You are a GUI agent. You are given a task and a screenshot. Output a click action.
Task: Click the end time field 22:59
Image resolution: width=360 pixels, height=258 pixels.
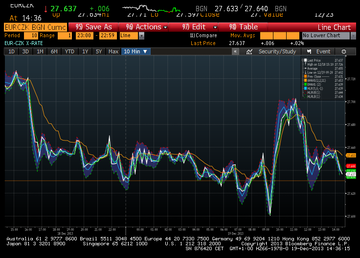pos(108,36)
